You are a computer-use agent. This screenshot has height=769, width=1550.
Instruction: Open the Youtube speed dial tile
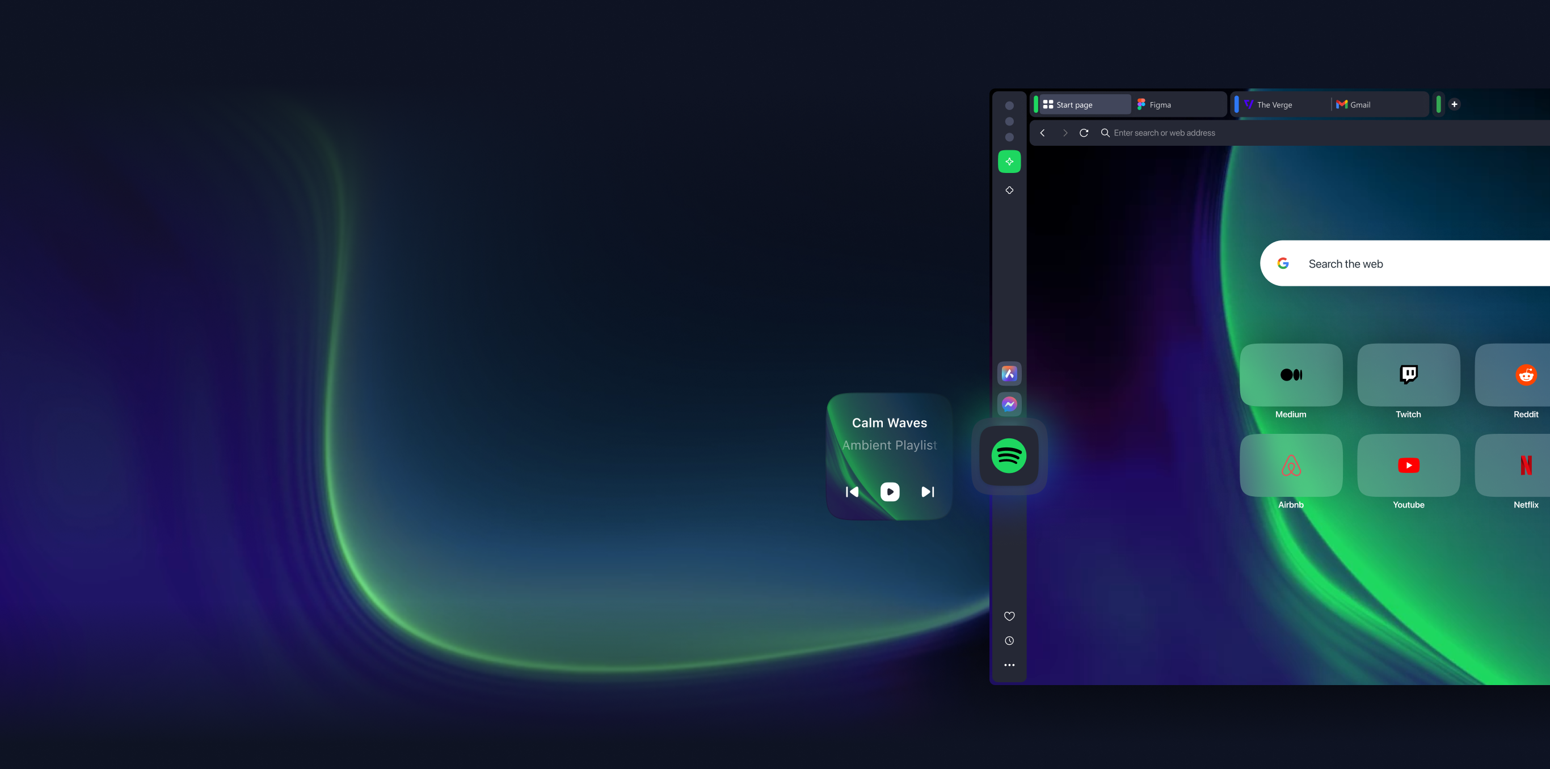1409,466
